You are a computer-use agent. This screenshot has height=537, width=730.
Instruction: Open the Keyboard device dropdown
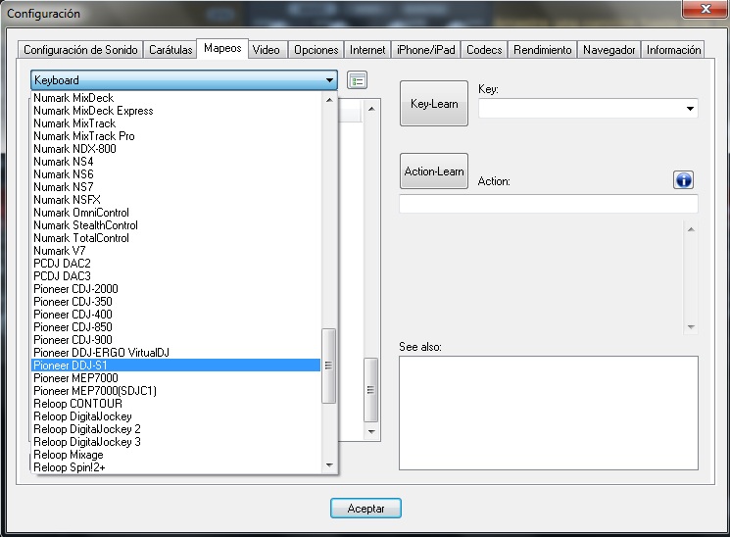pyautogui.click(x=184, y=80)
